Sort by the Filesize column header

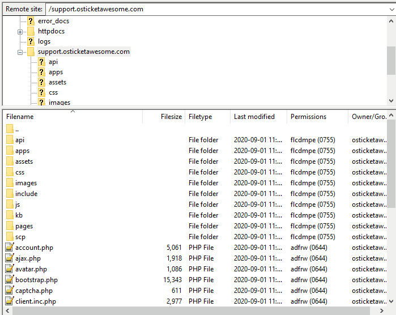pyautogui.click(x=164, y=117)
